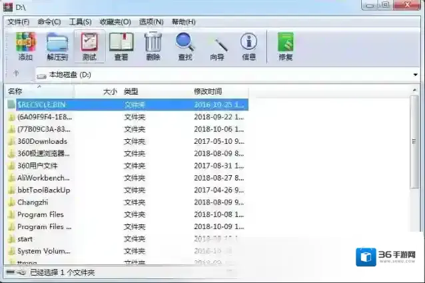Click folder icon of 360Downloads
This screenshot has height=283, width=425.
click(x=11, y=142)
